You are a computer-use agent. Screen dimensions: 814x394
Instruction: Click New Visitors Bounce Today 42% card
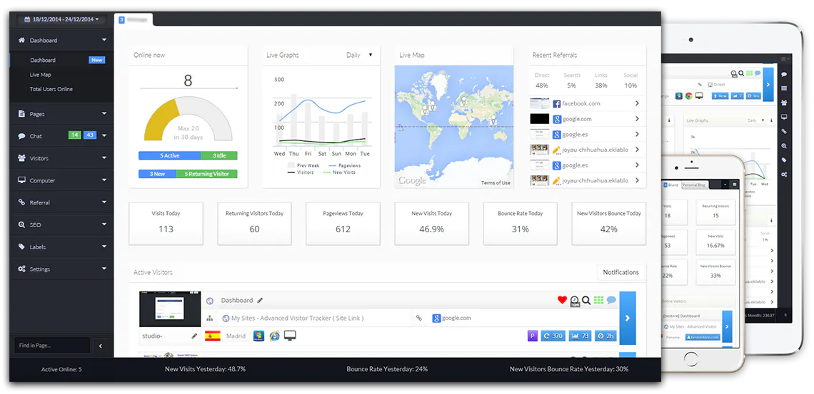click(x=609, y=224)
